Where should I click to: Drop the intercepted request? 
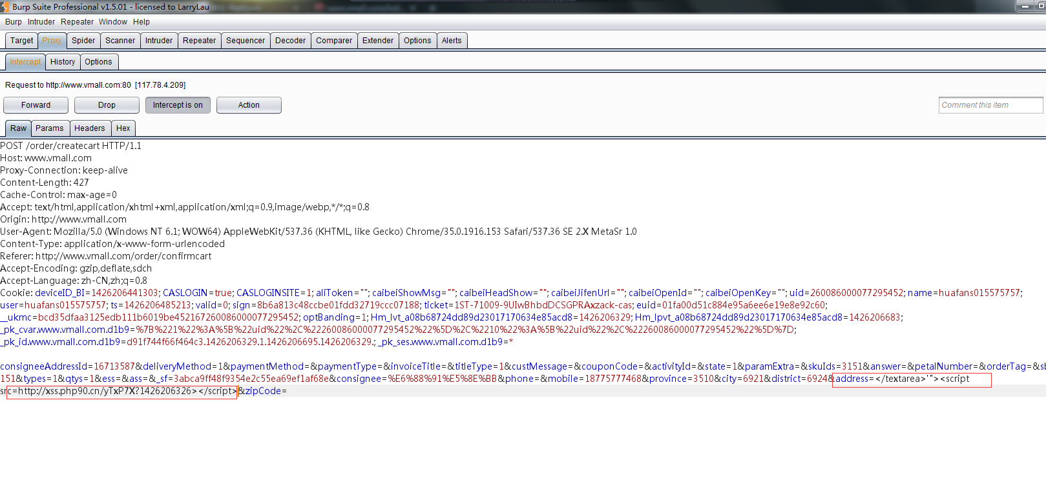pos(107,105)
